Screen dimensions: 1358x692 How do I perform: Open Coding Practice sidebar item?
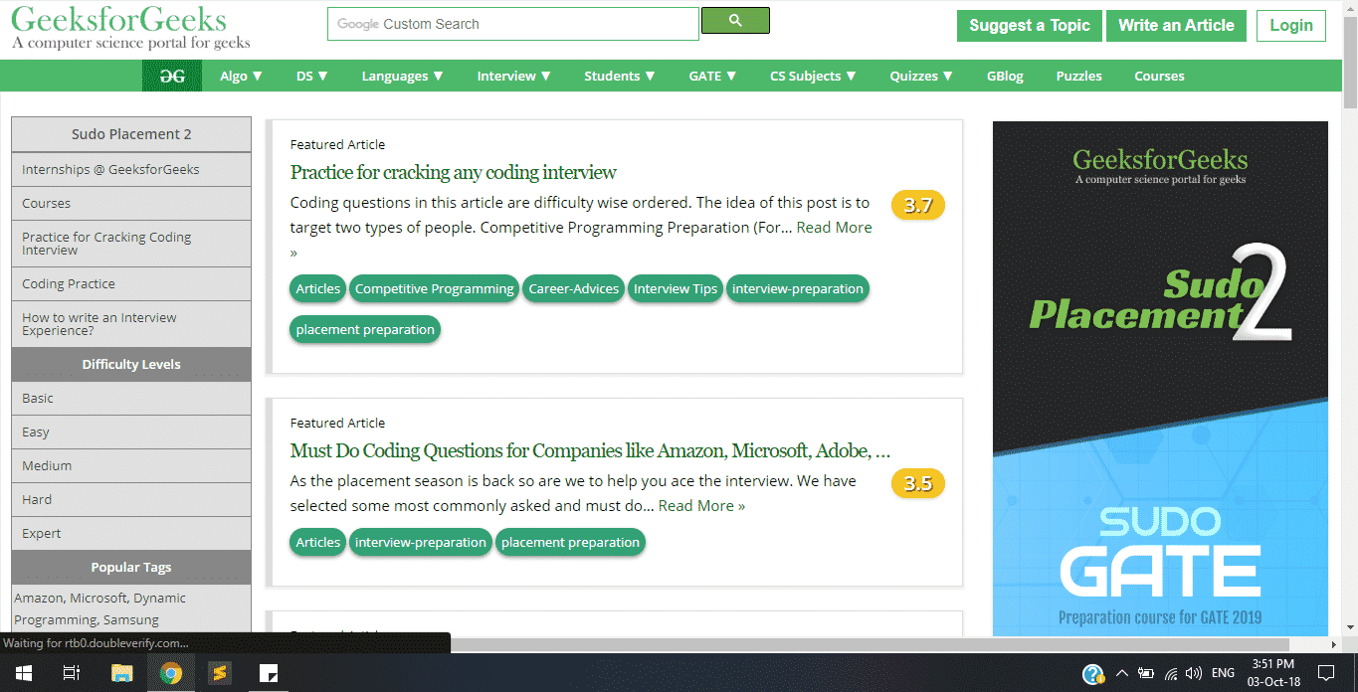point(131,283)
